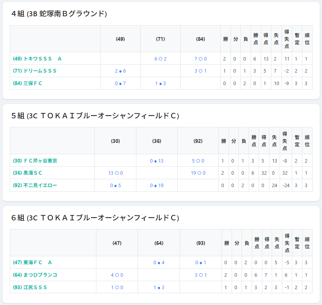The width and height of the screenshot is (322, 305).
Task: Open the 6 ○ 2 match result
Action: point(160,59)
